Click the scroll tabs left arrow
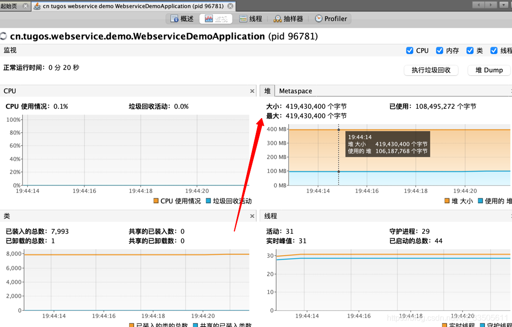 [x=479, y=4]
